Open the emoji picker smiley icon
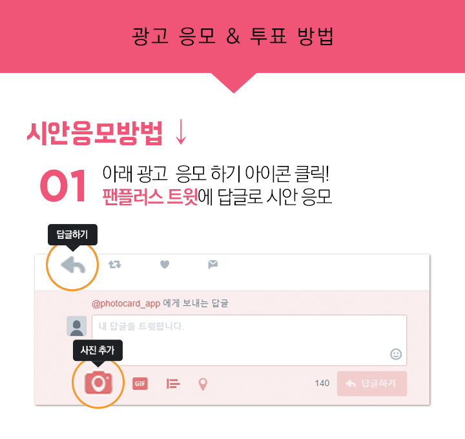 click(396, 354)
